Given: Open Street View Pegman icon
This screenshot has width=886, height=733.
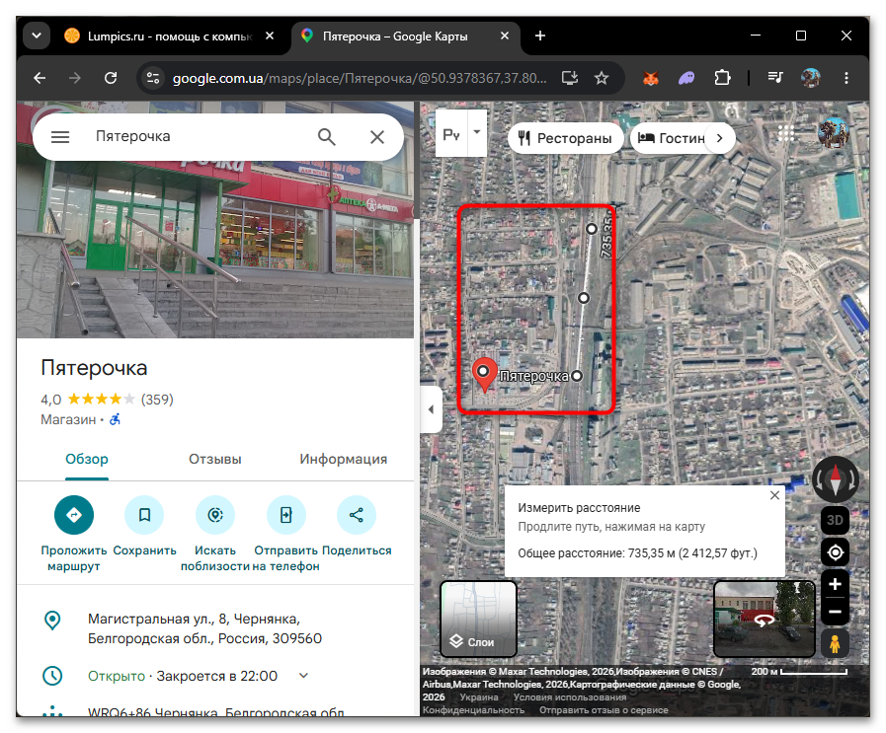Looking at the screenshot, I should (x=835, y=642).
